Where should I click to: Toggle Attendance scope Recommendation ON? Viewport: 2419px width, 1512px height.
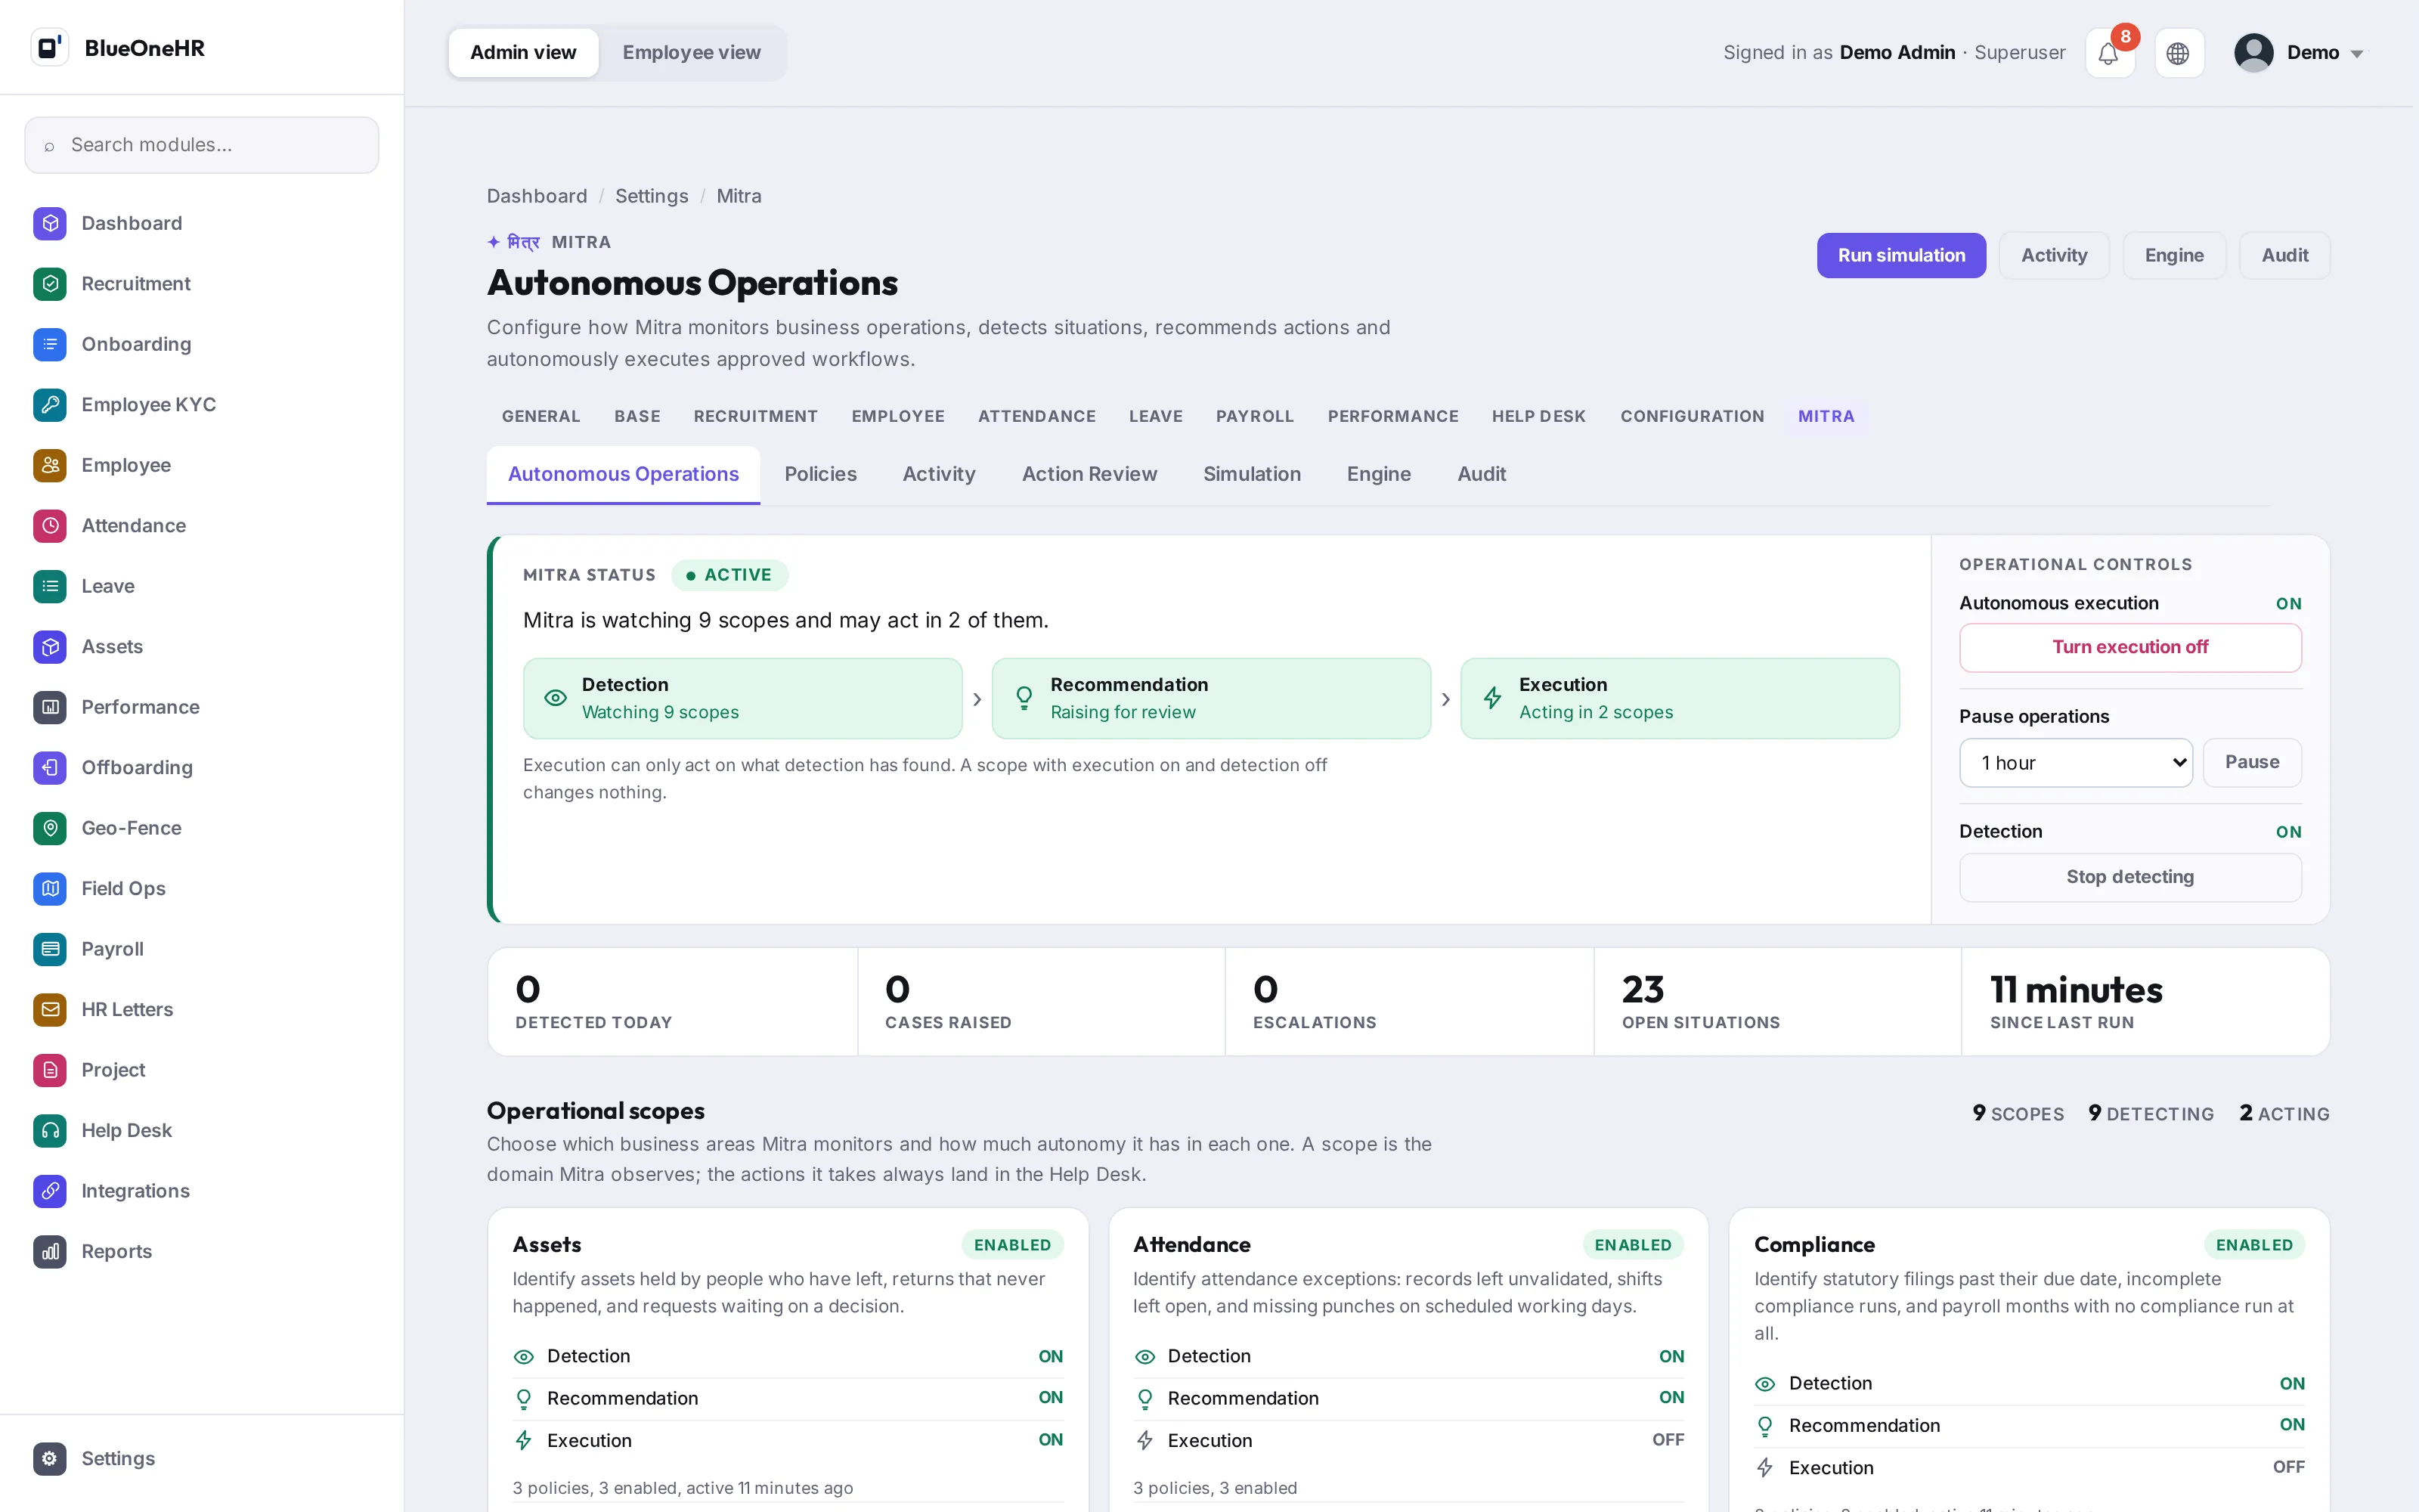[1671, 1397]
